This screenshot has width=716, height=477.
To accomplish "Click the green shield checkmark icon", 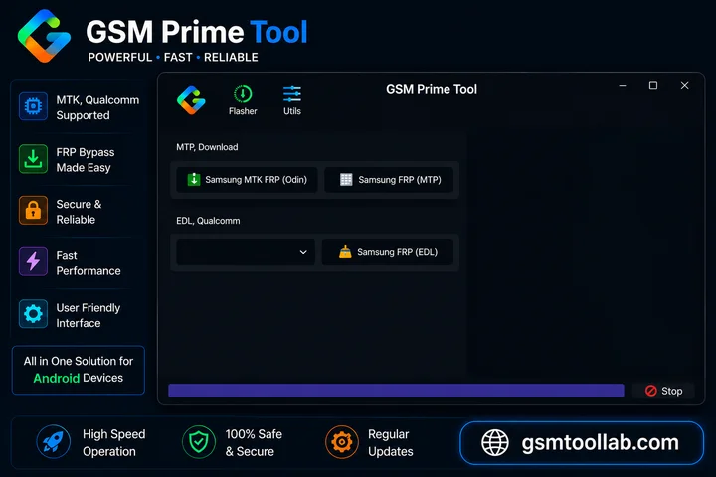I will click(199, 442).
